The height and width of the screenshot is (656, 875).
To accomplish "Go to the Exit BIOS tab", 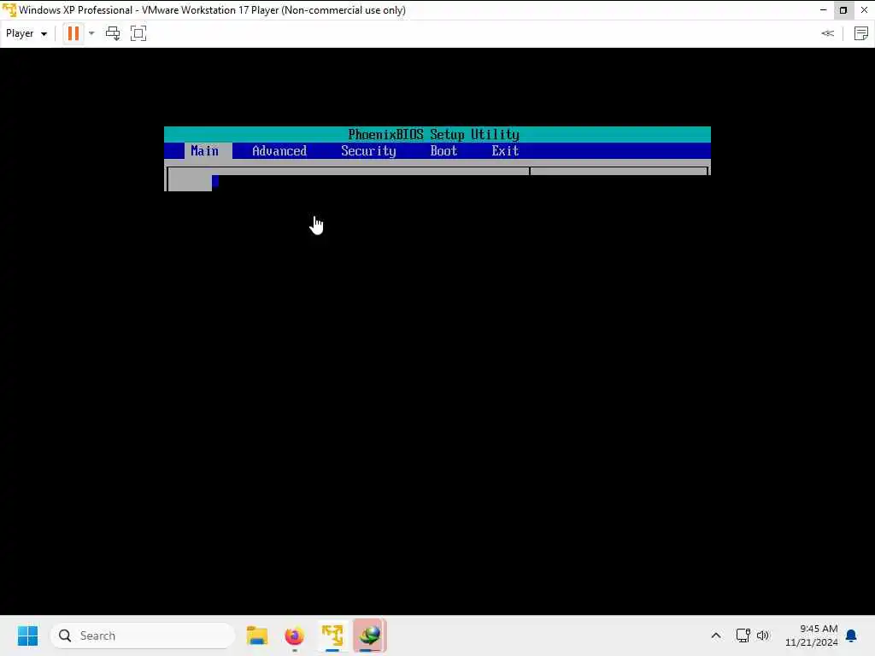I will 505,150.
